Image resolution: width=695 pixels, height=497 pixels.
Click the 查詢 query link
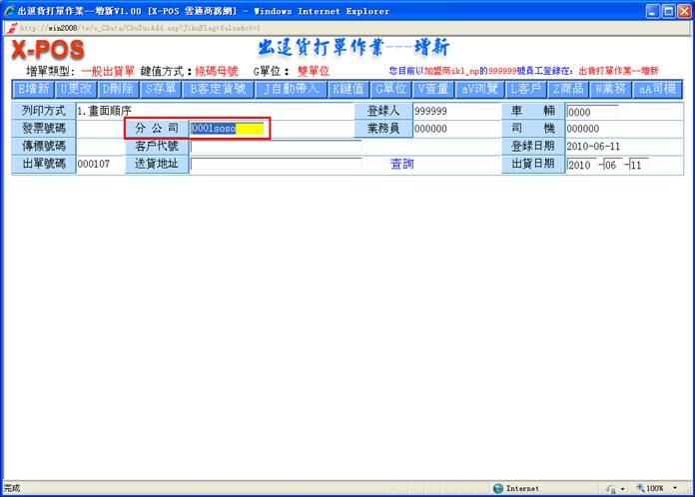point(401,164)
